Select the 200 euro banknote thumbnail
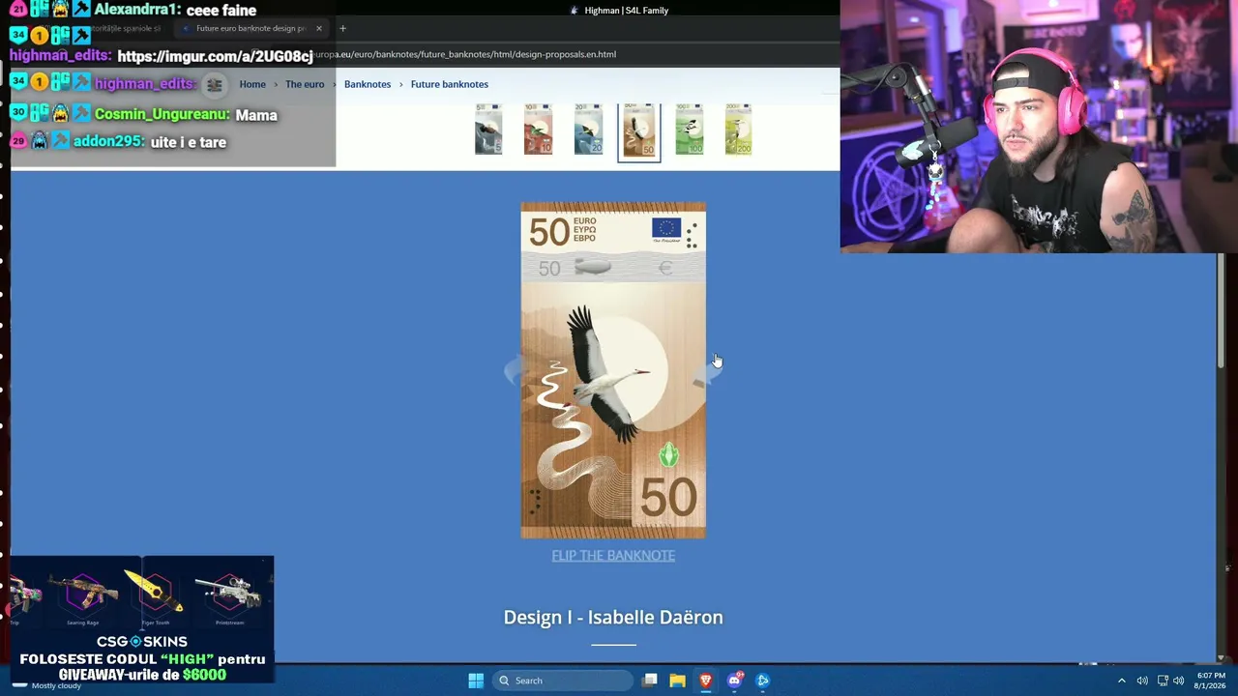 tap(738, 130)
